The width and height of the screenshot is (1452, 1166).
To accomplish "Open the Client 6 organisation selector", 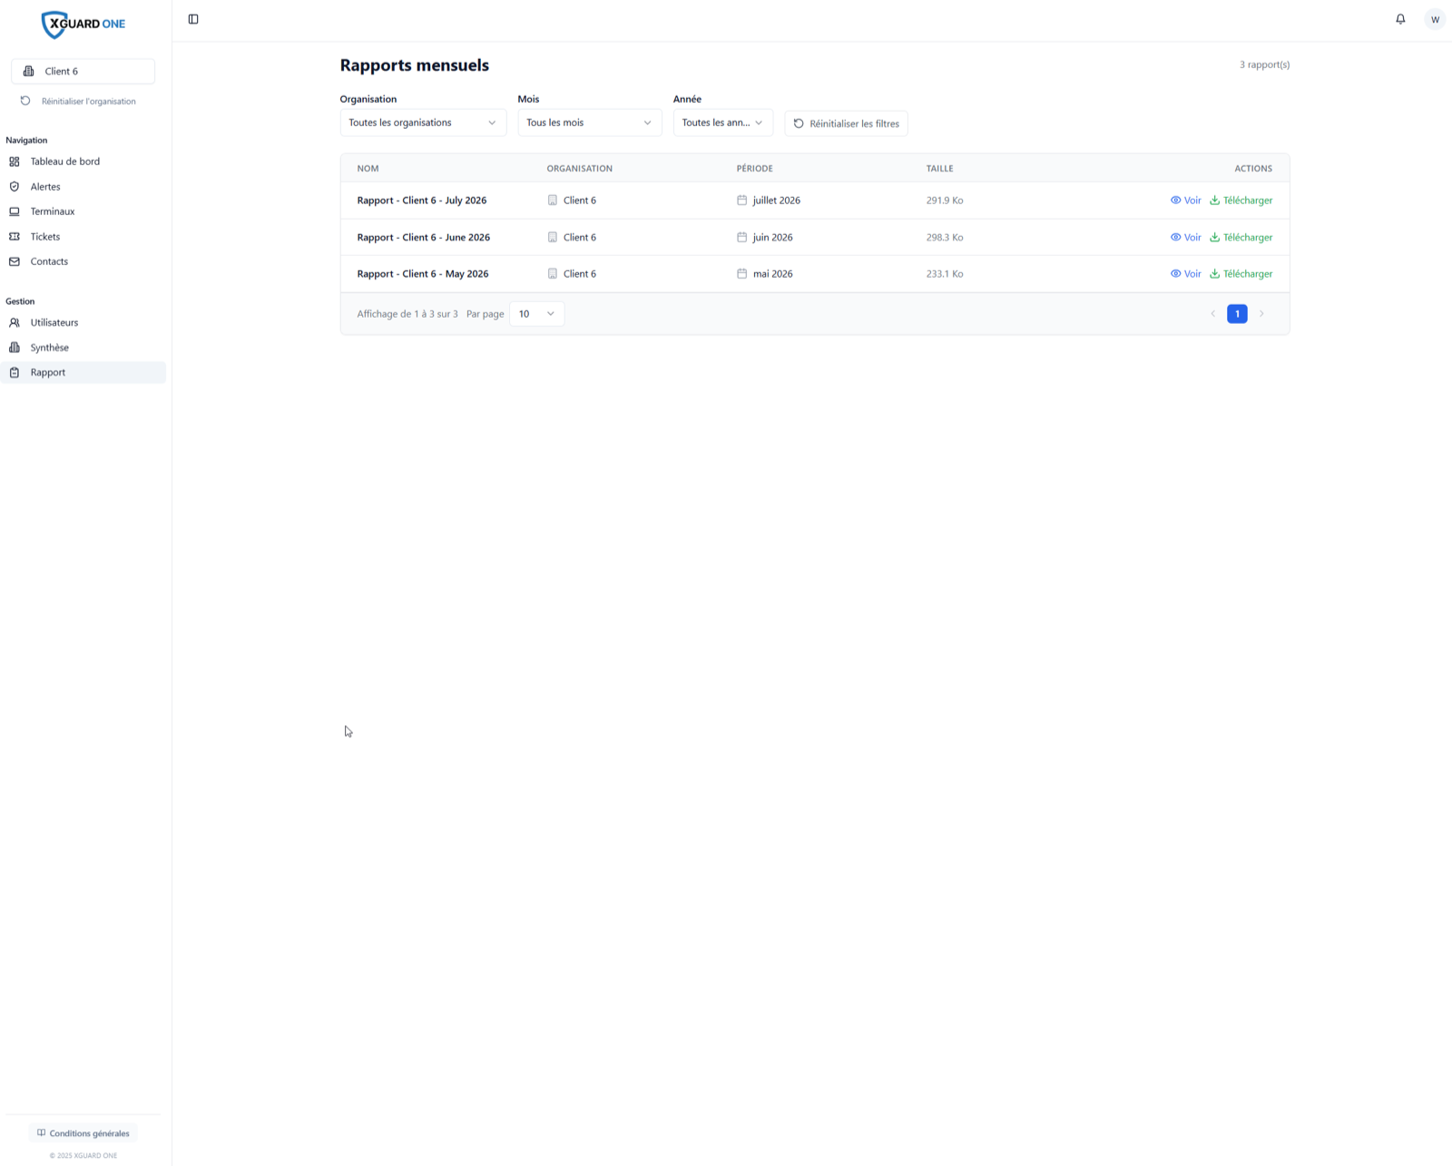I will point(83,71).
